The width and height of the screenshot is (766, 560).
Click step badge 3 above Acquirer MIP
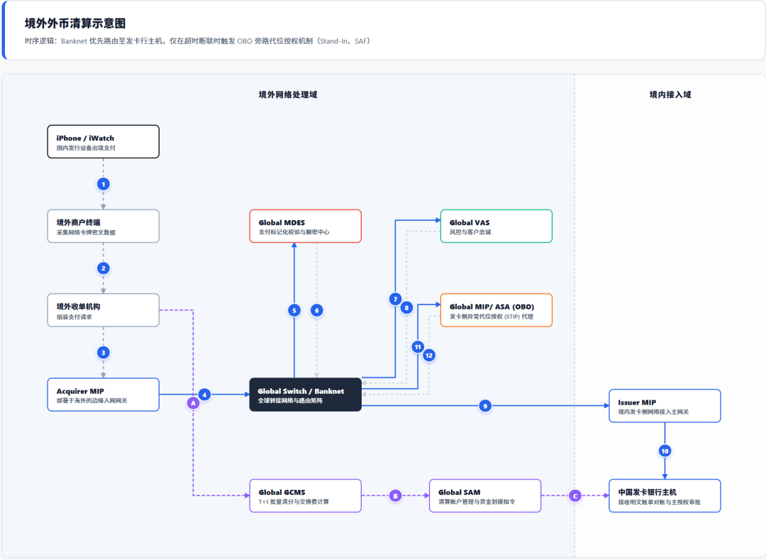(103, 352)
